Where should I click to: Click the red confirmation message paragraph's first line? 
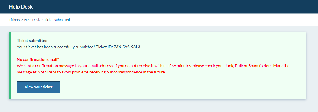coord(153,66)
